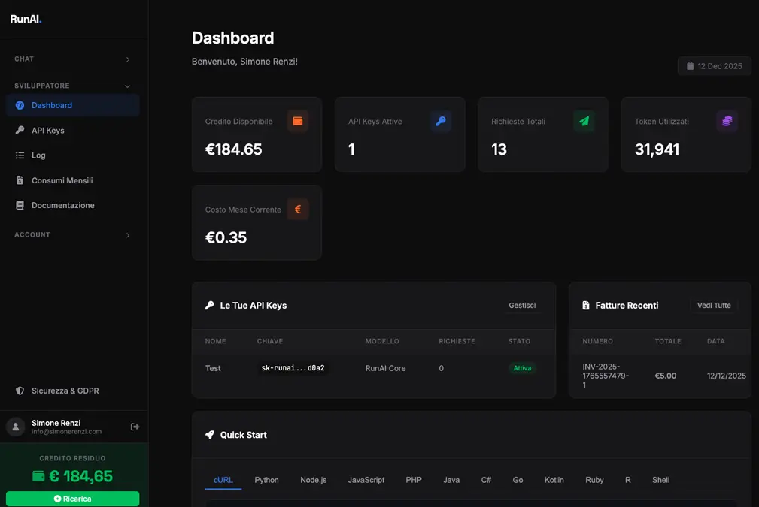The image size is (759, 507).
Task: Select the Node.js code tab
Action: (x=313, y=480)
